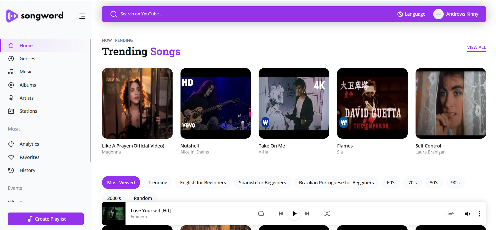Open Nutshell Alice In Chains thumbnail
The width and height of the screenshot is (496, 230).
(215, 103)
